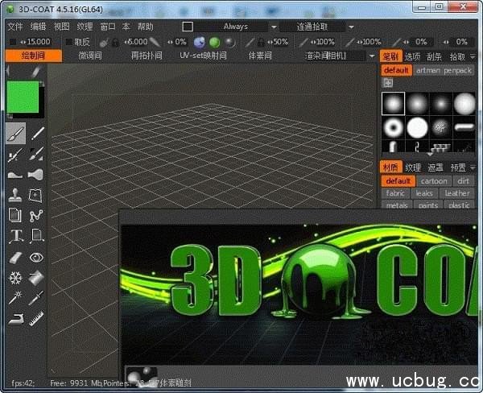The image size is (483, 393).
Task: Open the 视图 menu
Action: (62, 27)
